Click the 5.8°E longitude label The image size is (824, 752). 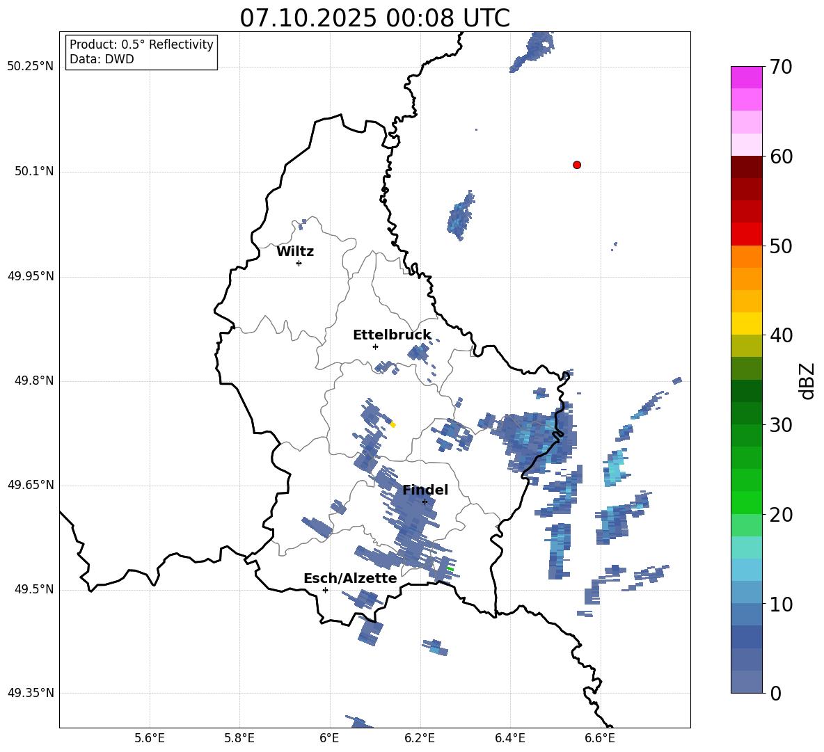click(x=239, y=738)
